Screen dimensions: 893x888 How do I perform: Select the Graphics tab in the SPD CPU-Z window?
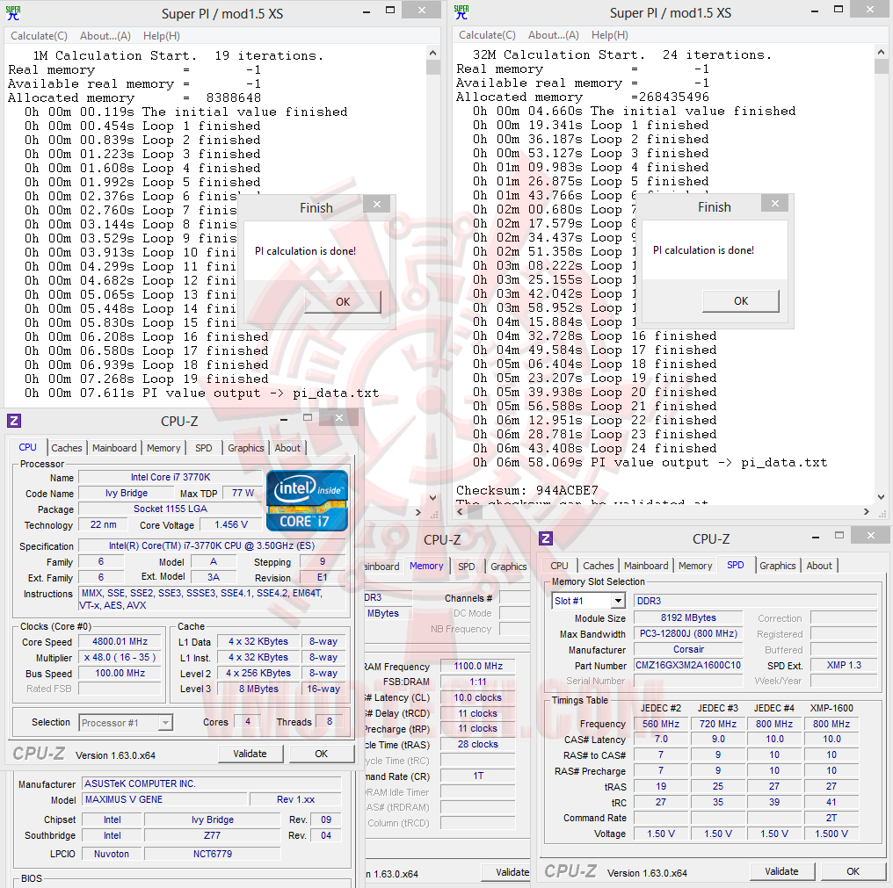click(777, 566)
